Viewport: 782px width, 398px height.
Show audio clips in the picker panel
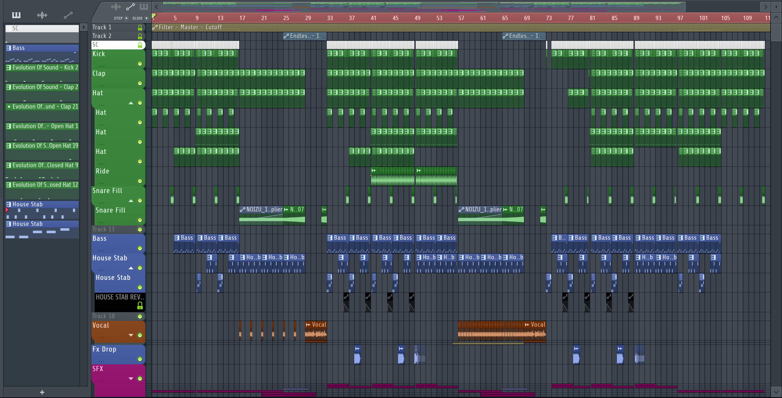[x=42, y=15]
